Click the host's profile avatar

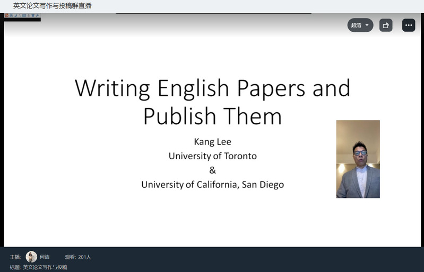tap(31, 257)
